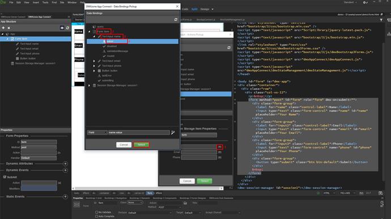391x219 pixels.
Task: Open the File menu
Action: pos(11,2)
